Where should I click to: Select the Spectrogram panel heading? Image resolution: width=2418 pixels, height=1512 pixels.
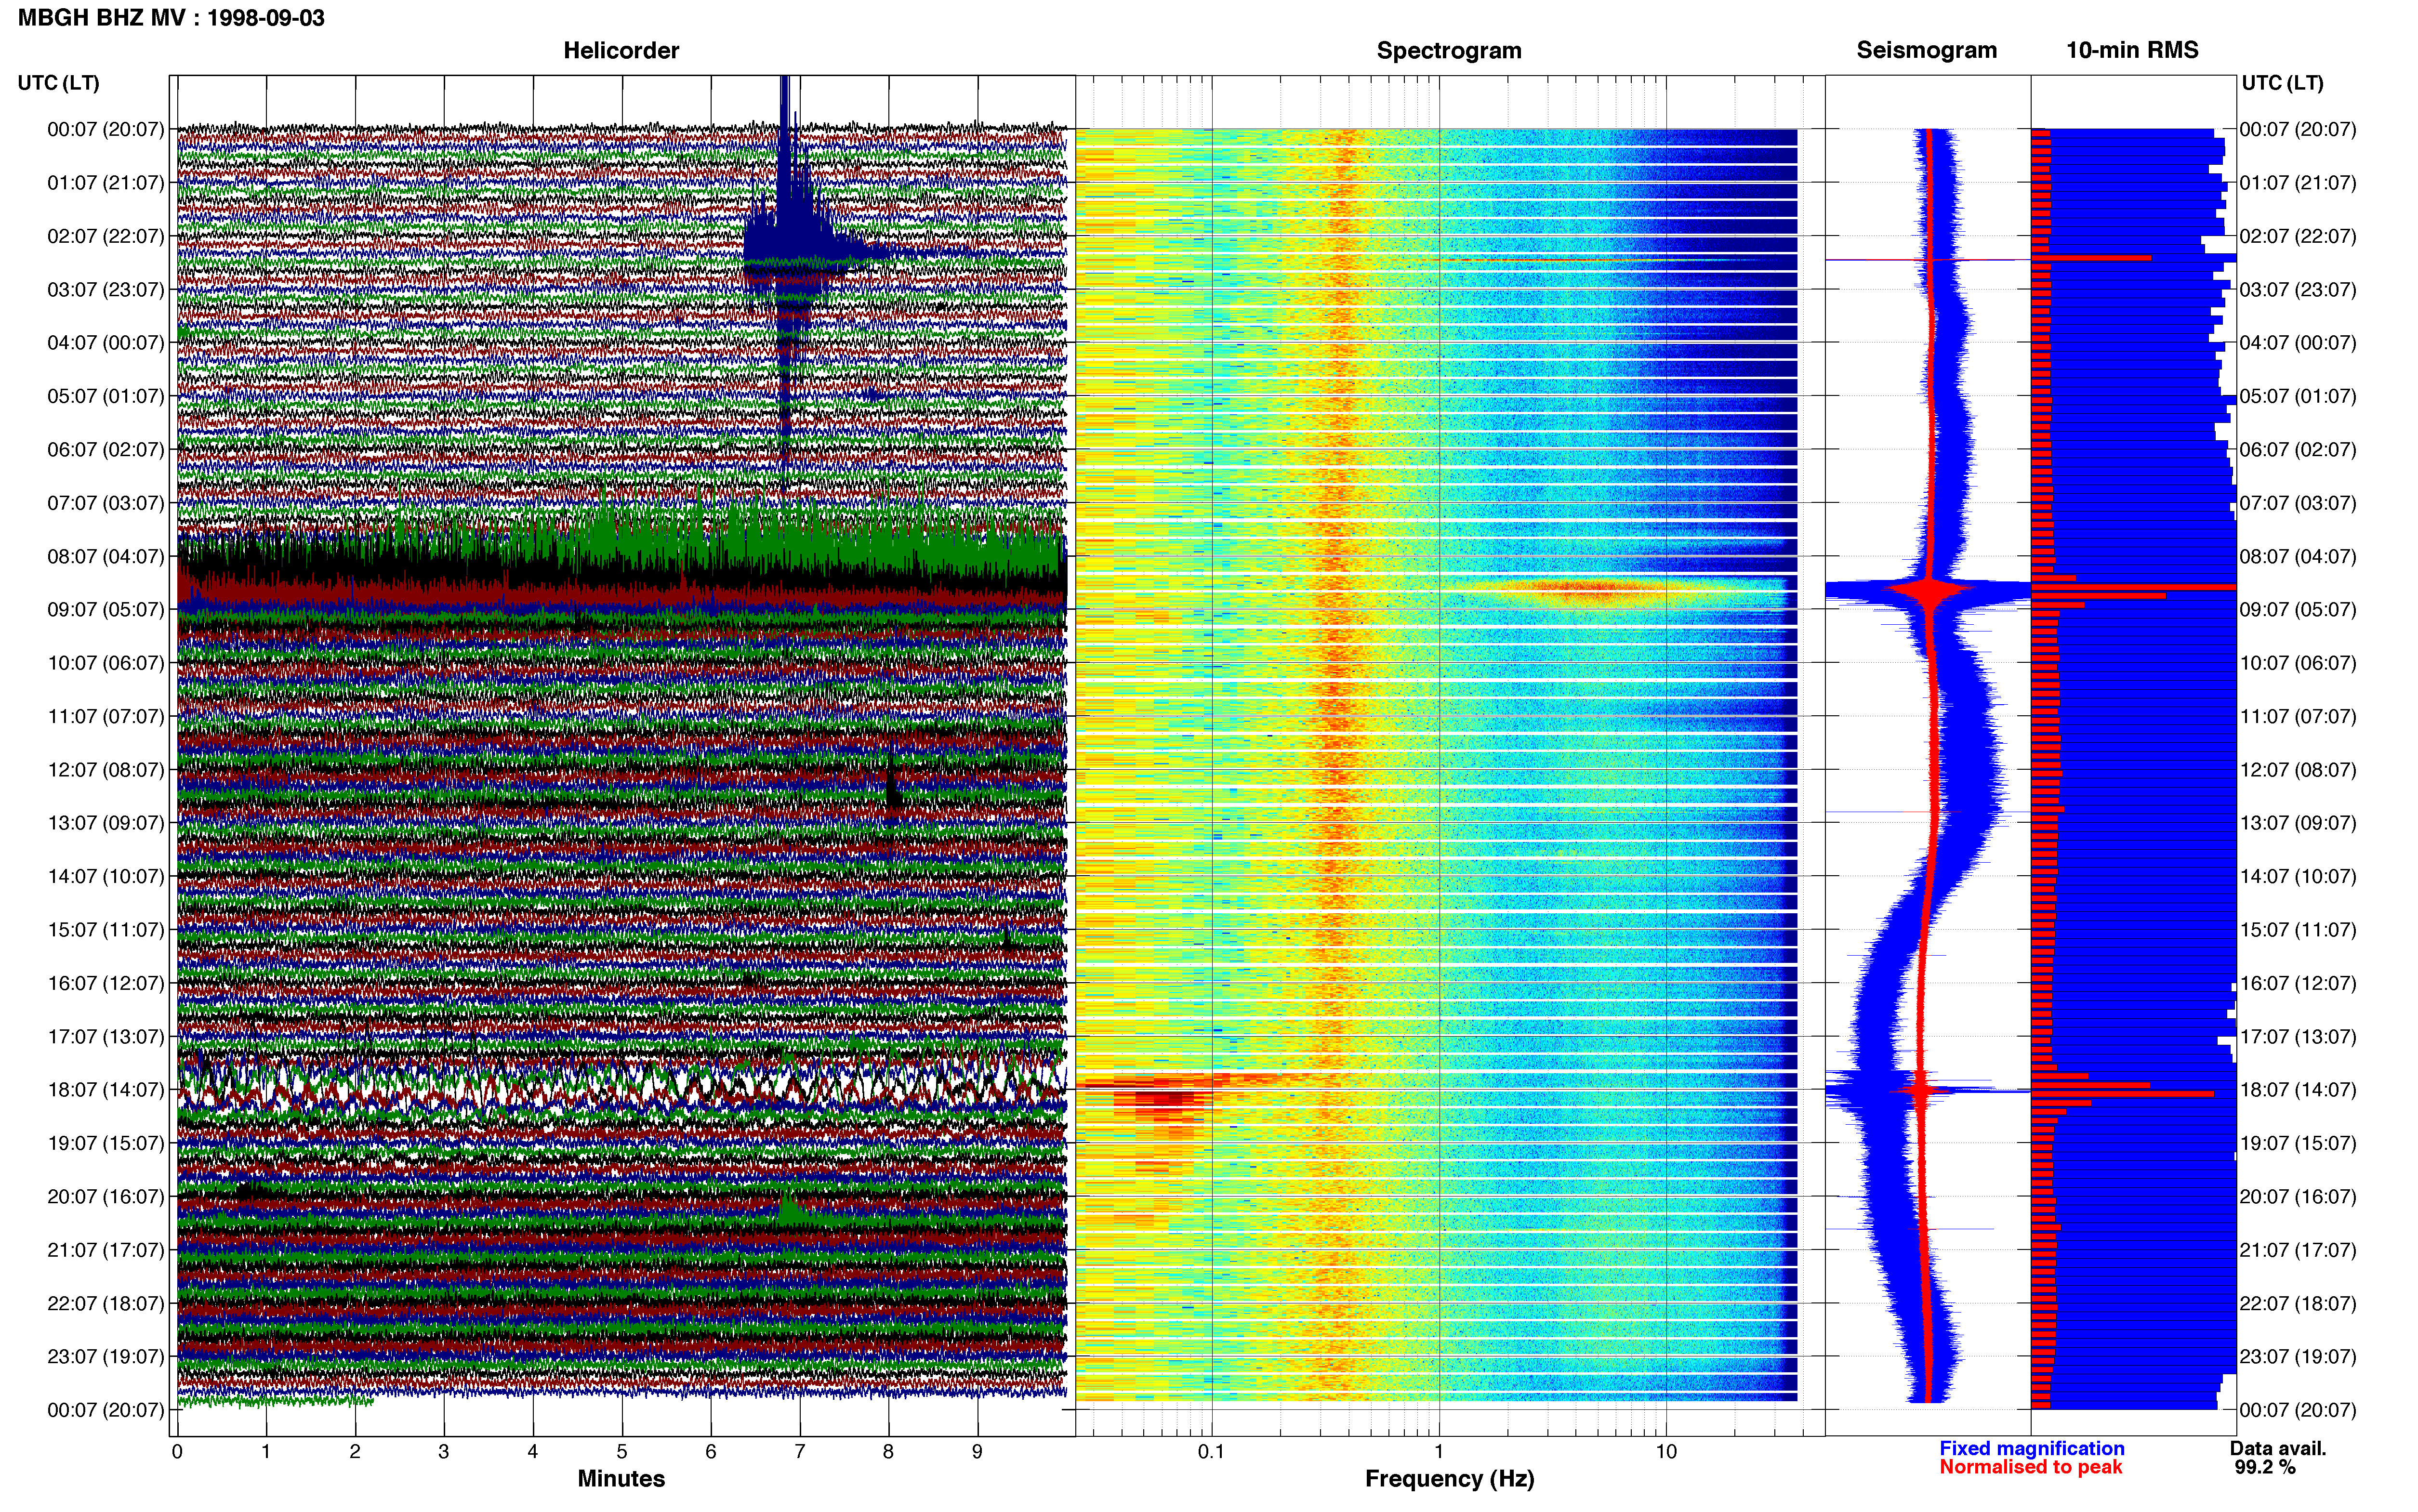(1449, 50)
